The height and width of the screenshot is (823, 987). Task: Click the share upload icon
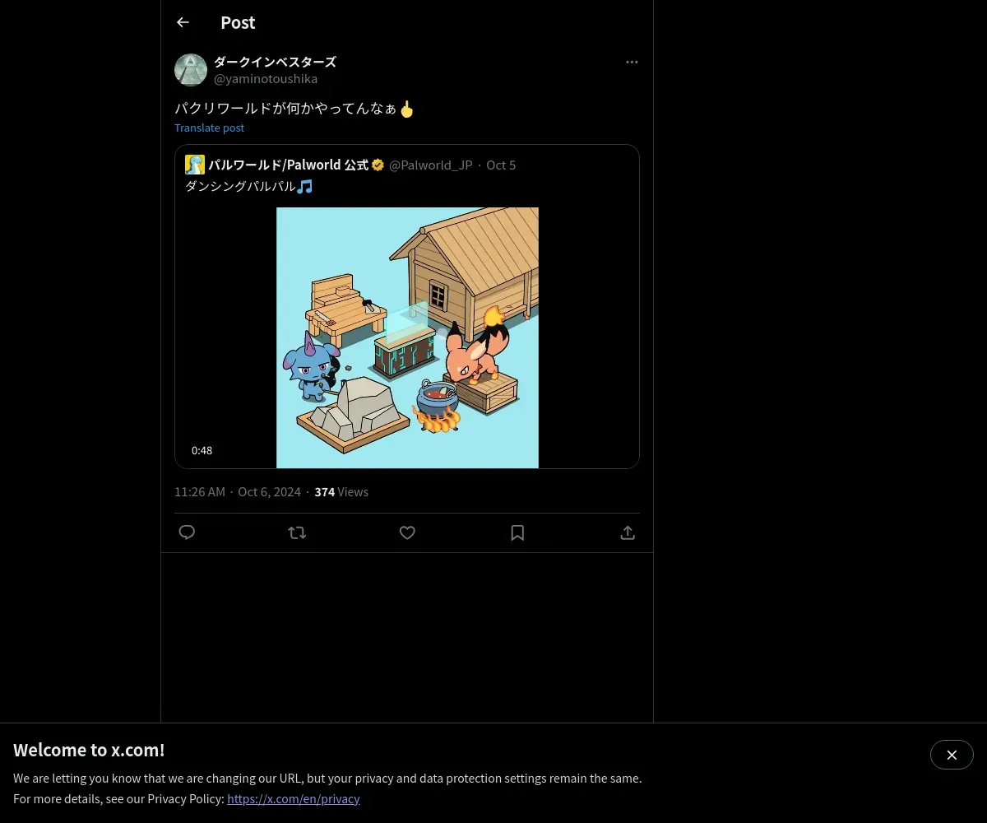click(628, 532)
